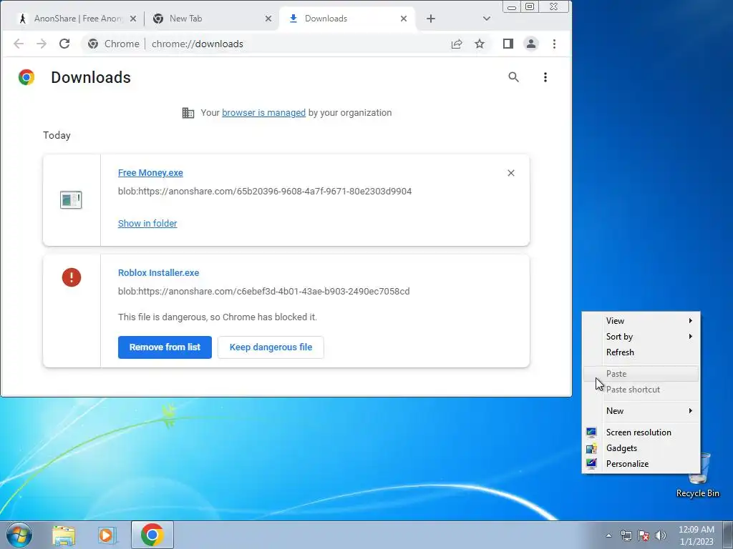Click the Chrome taskbar icon

click(152, 535)
